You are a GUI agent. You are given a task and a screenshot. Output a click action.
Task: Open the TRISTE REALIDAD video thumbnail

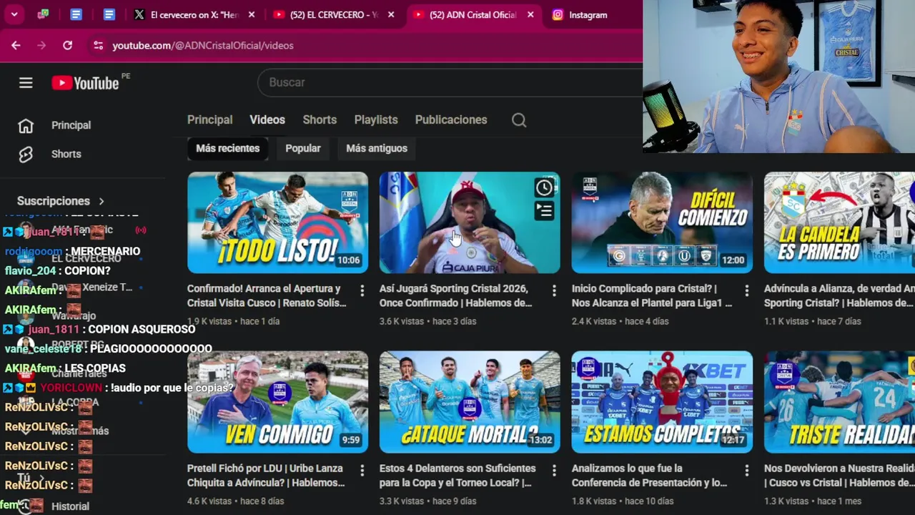tap(839, 402)
